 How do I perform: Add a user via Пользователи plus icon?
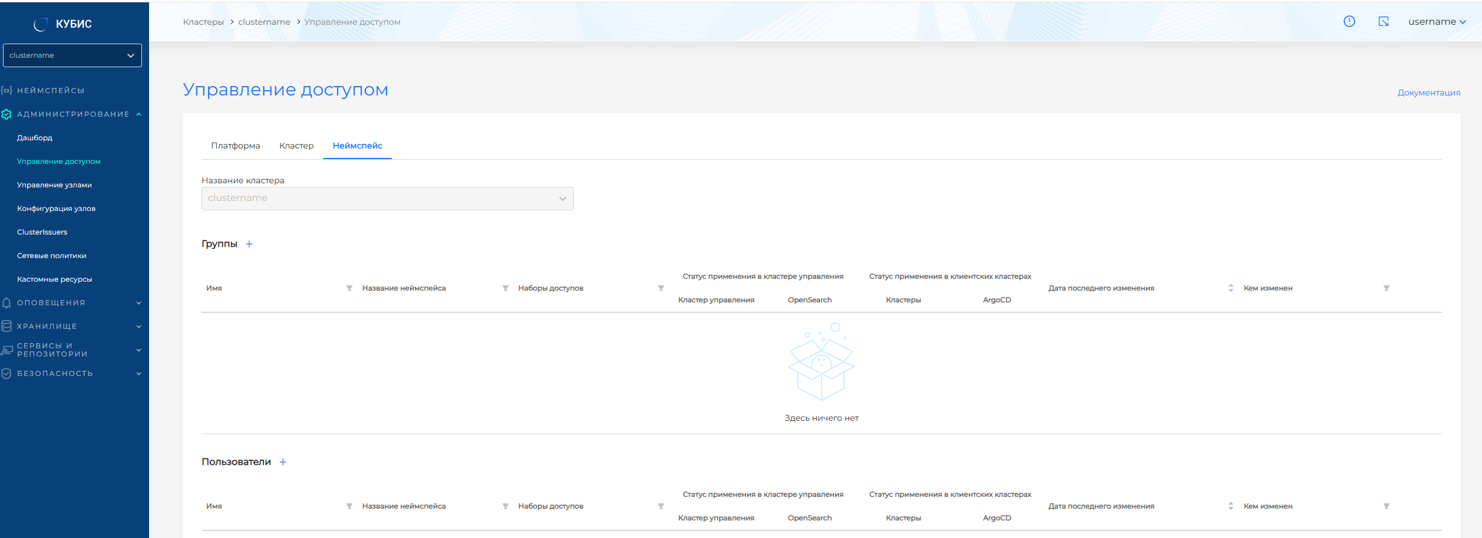pos(283,462)
